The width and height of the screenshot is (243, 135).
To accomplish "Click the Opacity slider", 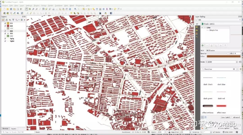I will point(217,53).
